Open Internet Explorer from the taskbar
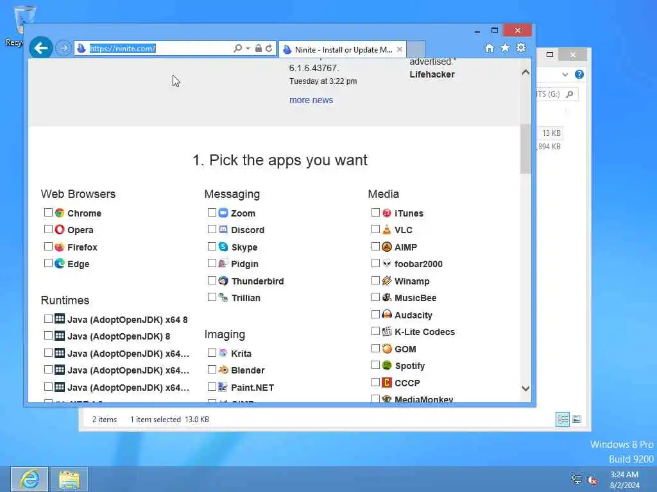 click(x=30, y=479)
